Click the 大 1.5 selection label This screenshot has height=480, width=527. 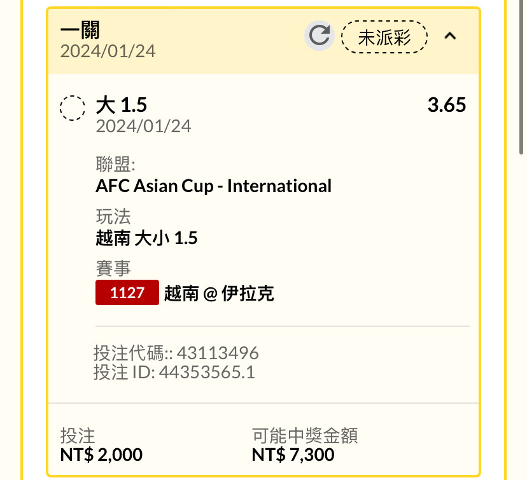pos(122,105)
